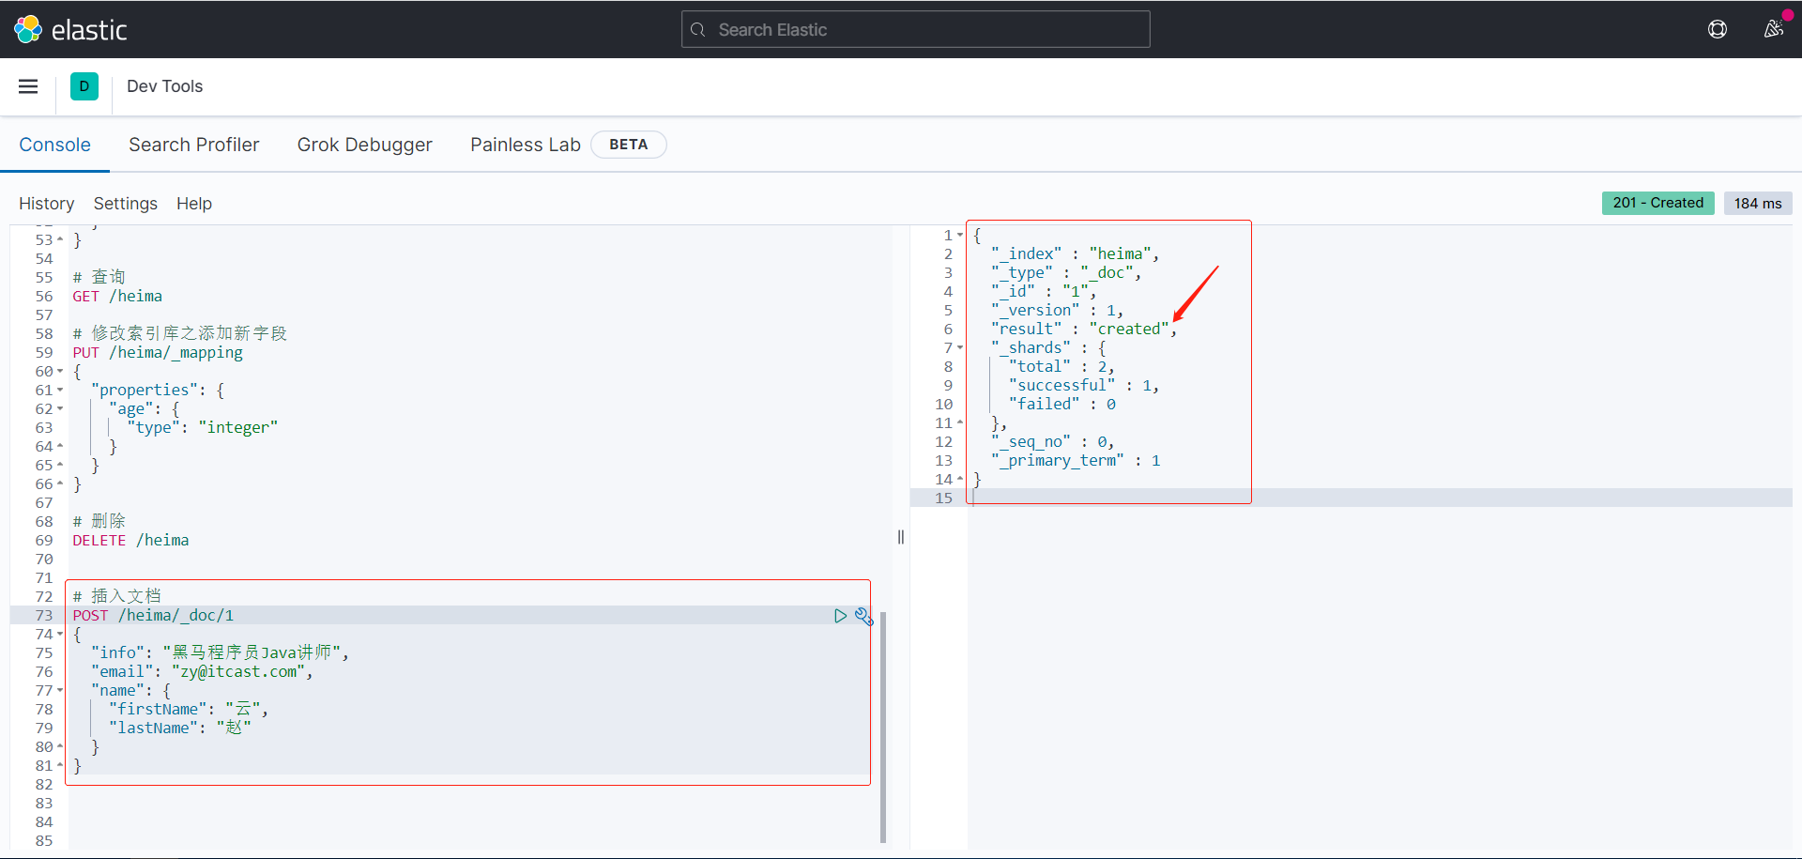Click the "info" field line

coord(220,653)
